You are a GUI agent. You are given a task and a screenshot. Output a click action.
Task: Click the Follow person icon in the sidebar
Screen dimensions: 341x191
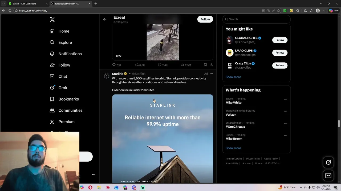[52, 65]
